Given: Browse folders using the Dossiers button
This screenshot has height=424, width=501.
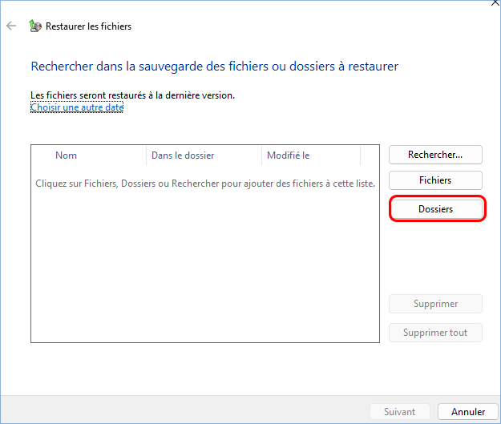Looking at the screenshot, I should [436, 209].
